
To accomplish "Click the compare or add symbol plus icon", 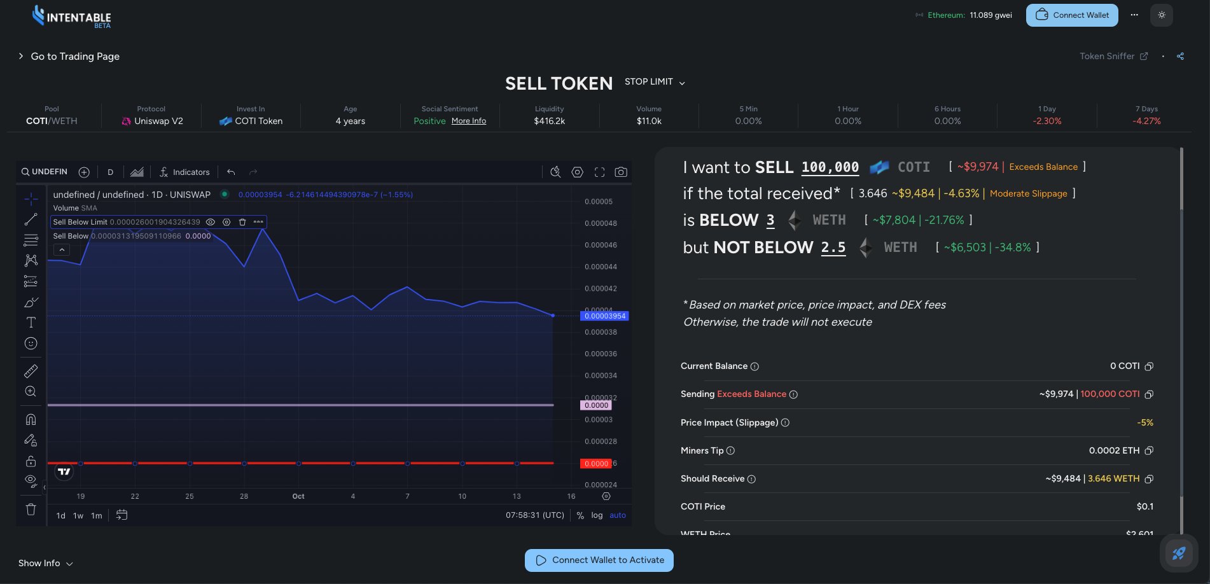I will [84, 172].
